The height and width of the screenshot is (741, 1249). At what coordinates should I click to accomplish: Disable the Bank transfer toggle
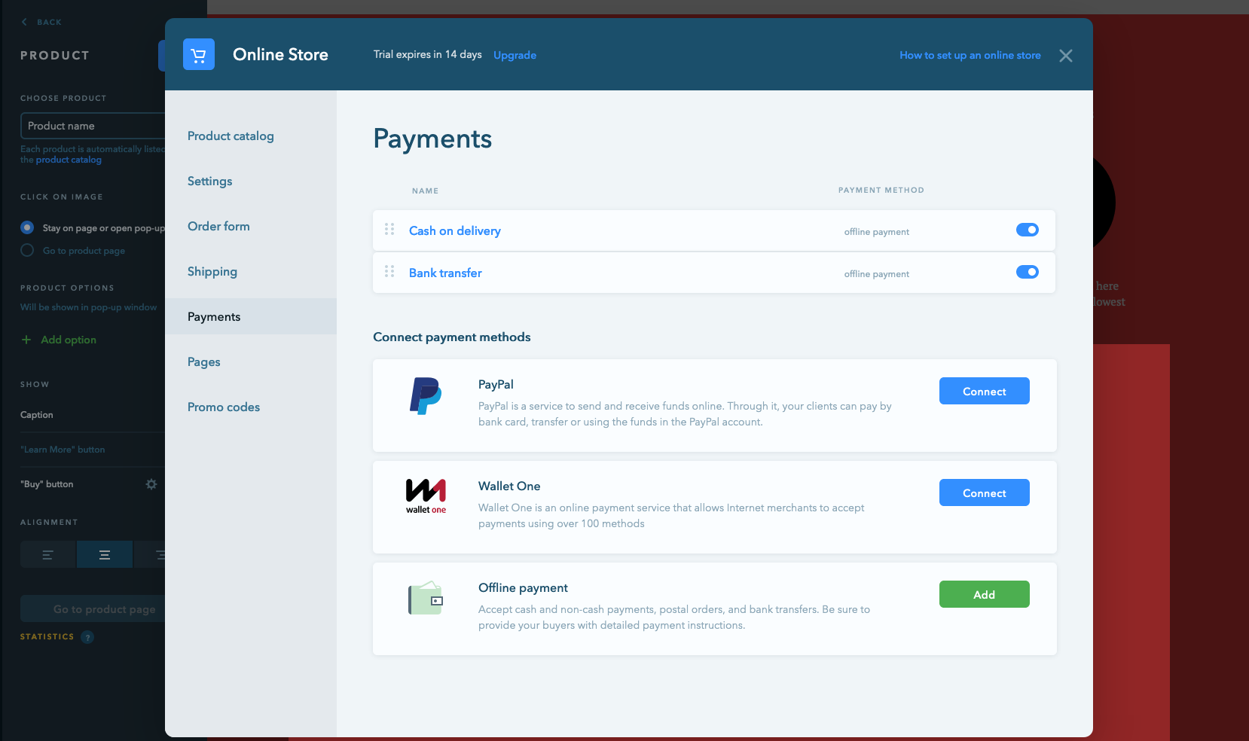(x=1028, y=272)
